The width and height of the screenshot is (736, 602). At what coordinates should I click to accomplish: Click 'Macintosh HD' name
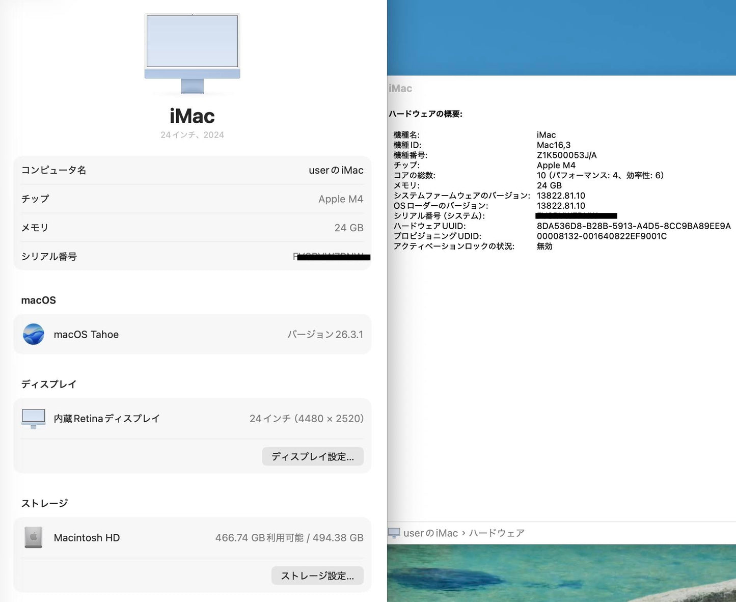87,538
